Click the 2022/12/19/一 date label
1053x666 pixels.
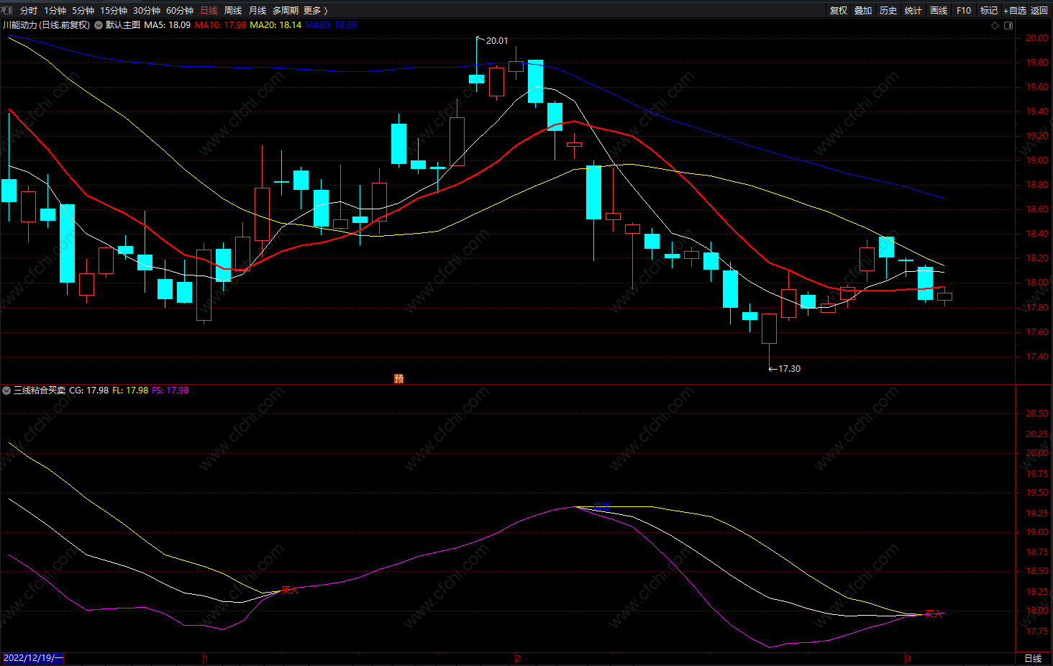coord(33,659)
